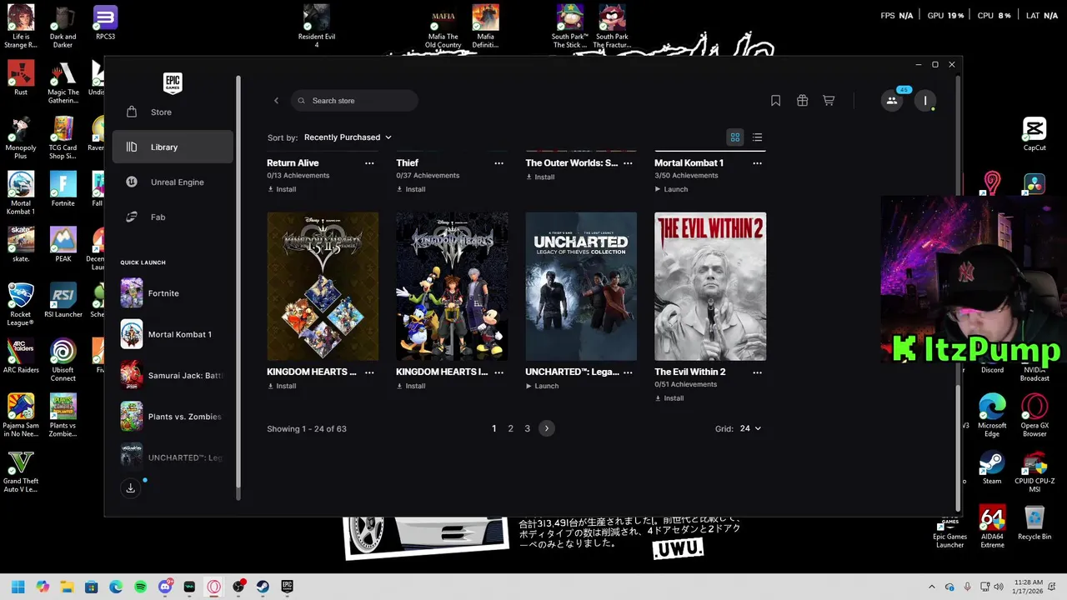Select the Kingdom Hearts III cover art
The width and height of the screenshot is (1067, 600).
(x=452, y=286)
